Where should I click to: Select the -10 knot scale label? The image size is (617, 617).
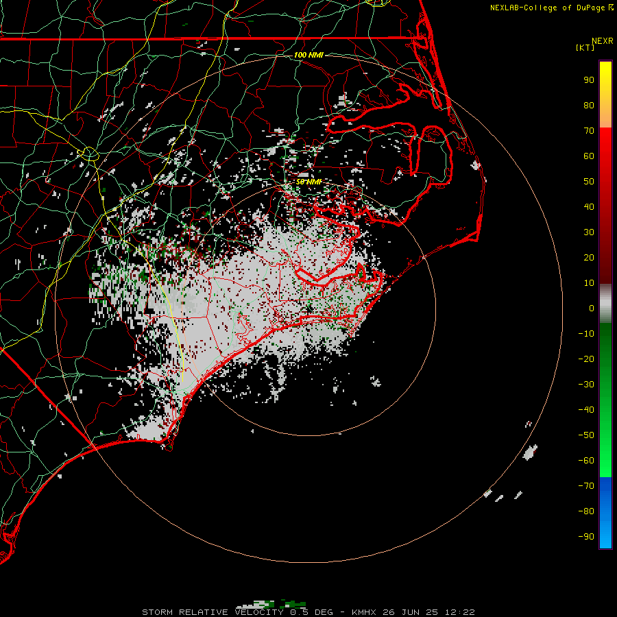coord(586,334)
